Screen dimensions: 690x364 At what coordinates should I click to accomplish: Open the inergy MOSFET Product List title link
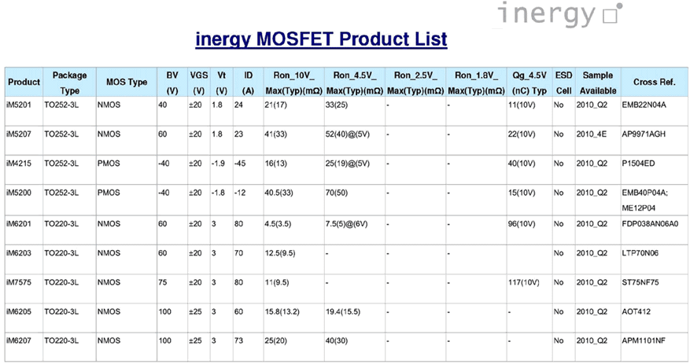point(321,39)
